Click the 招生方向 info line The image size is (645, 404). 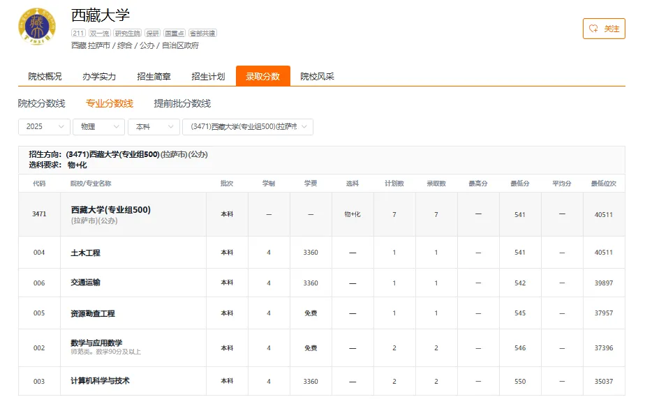point(118,154)
